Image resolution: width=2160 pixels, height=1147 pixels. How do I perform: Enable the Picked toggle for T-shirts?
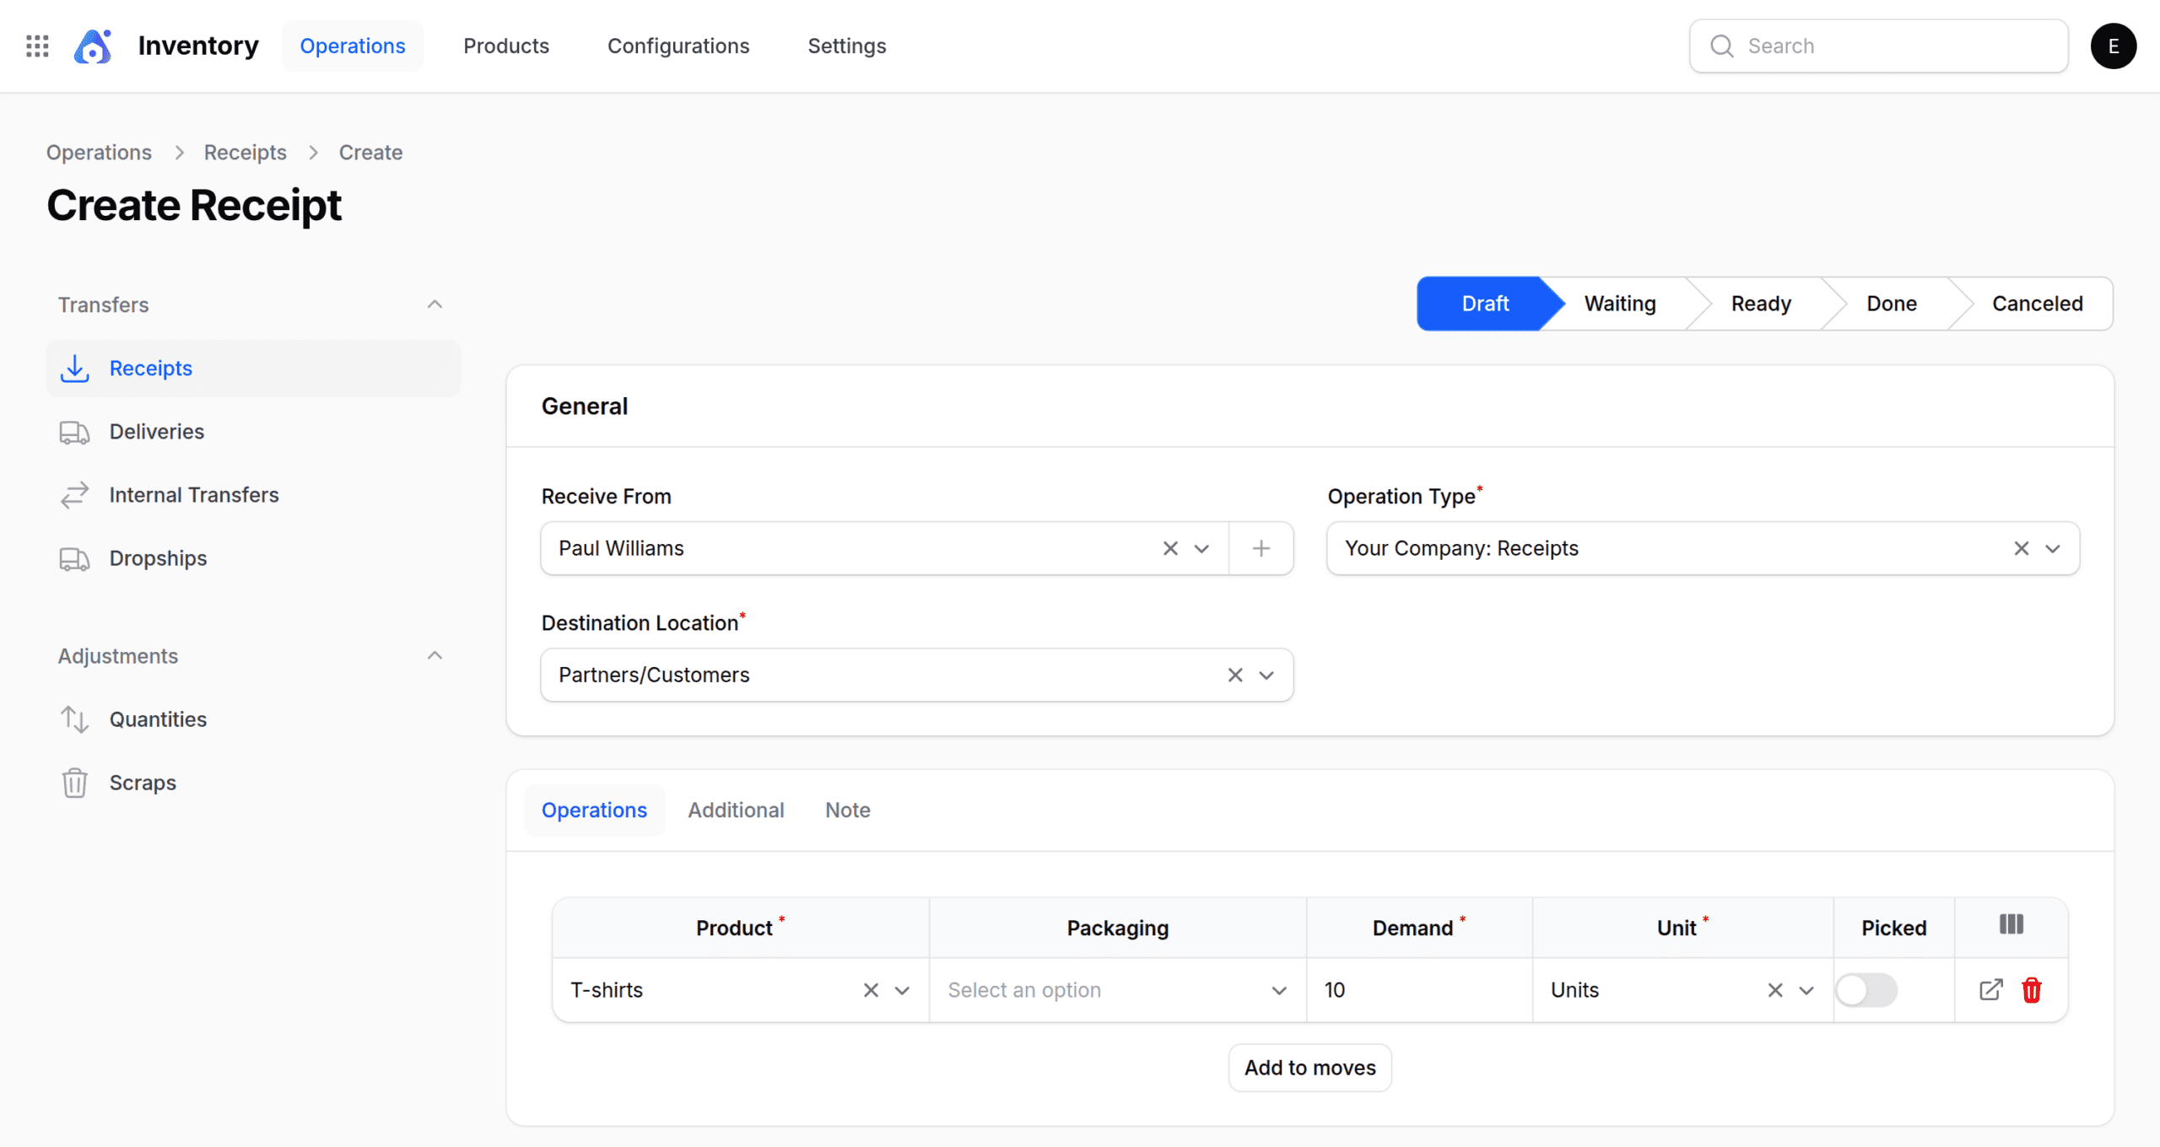coord(1867,989)
